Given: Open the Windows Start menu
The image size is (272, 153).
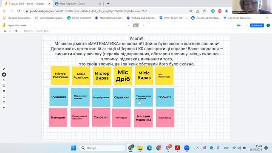Looking at the screenshot, I should 74,148.
